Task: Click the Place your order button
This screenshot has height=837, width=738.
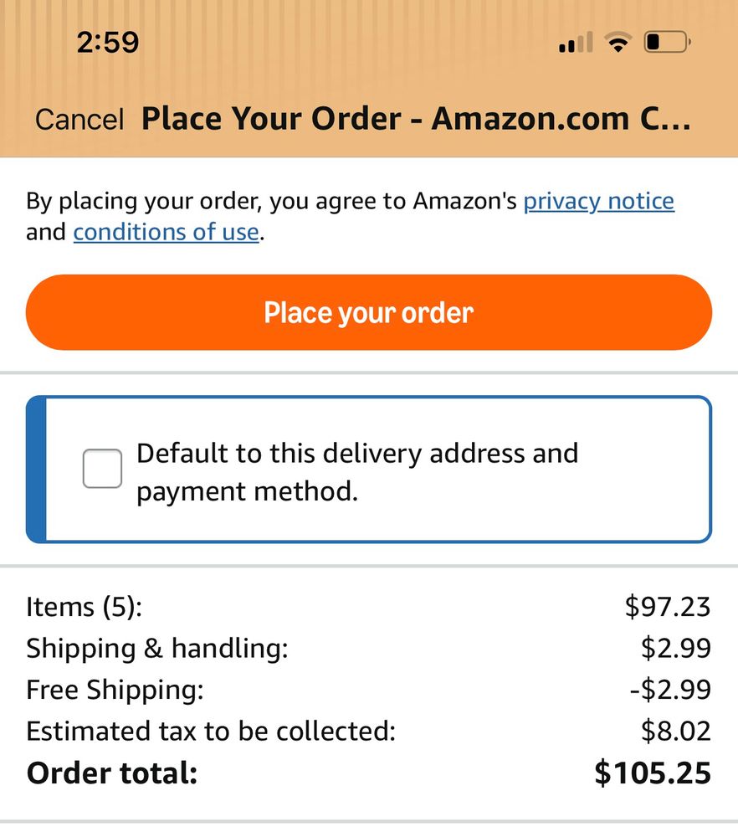Action: [x=369, y=312]
